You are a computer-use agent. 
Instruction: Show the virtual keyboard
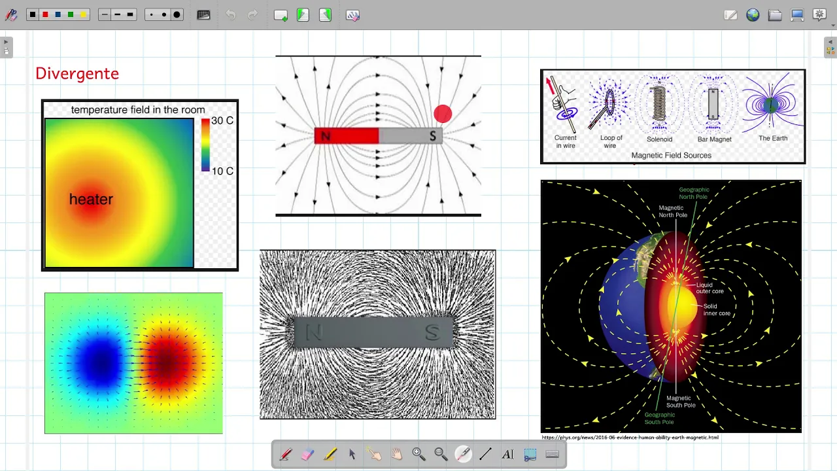point(552,454)
